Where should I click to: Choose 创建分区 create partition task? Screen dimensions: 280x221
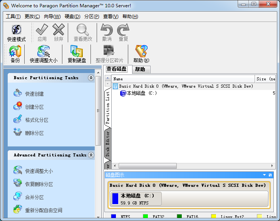(29, 106)
